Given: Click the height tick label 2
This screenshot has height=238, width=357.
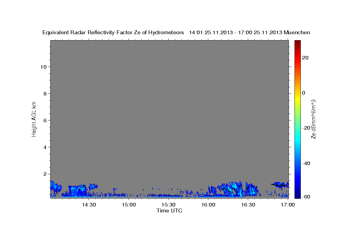Looking at the screenshot, I should pos(45,174).
